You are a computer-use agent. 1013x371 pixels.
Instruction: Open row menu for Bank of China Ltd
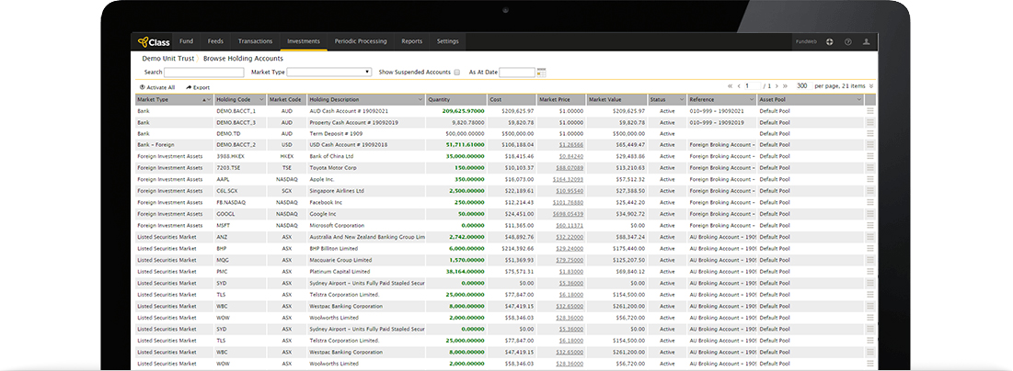[870, 156]
